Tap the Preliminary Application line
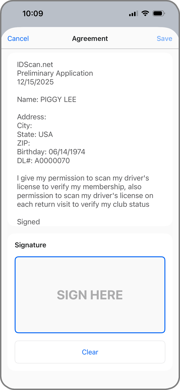The image size is (180, 390). 55,73
